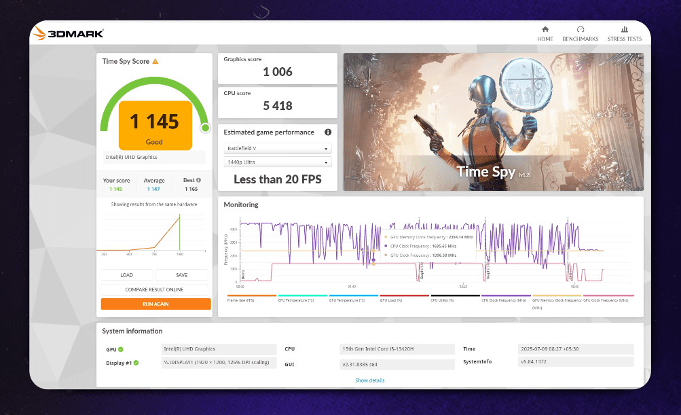Click the 1 145 Good score badge
Screen dimensions: 681x415
(155, 126)
